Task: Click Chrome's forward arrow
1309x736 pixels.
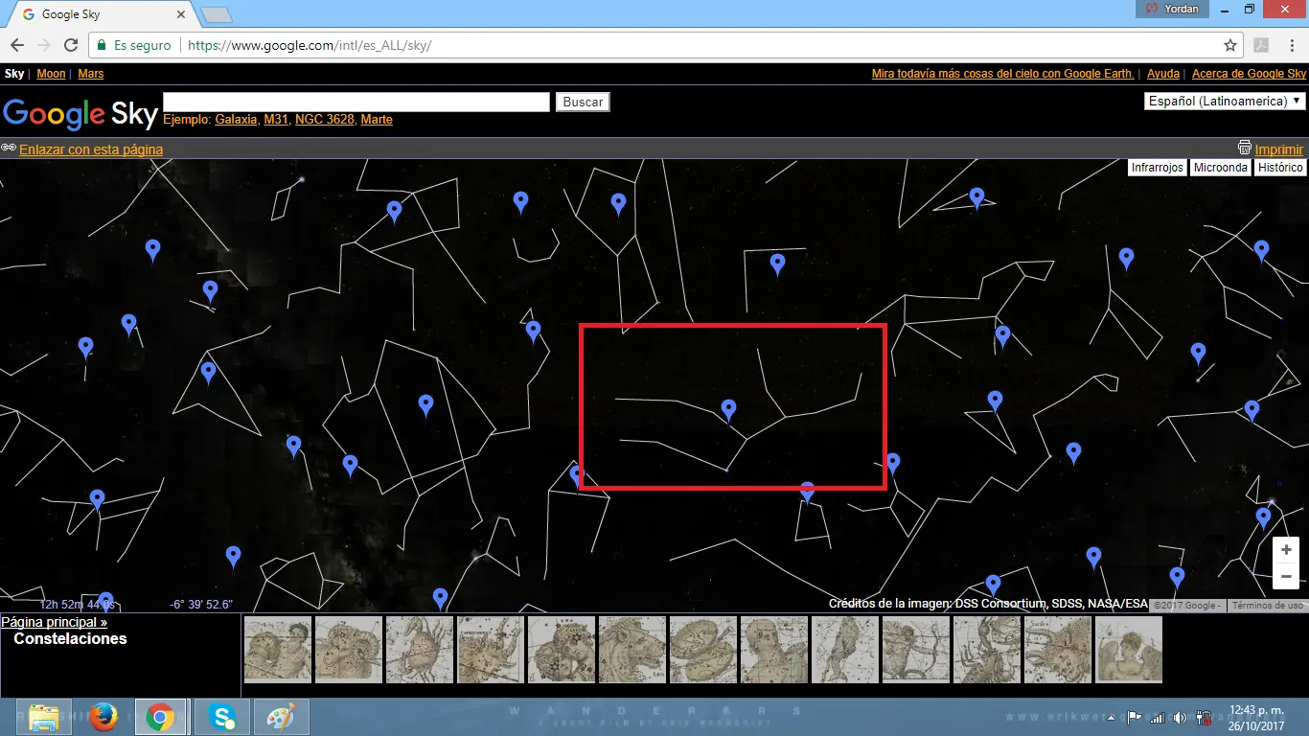Action: point(44,45)
